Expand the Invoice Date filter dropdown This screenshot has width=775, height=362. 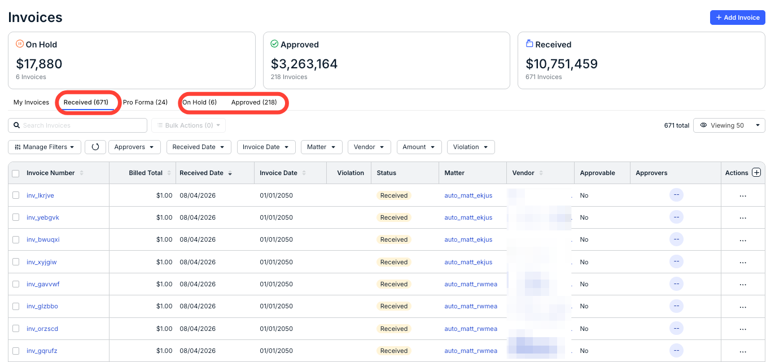pos(266,147)
